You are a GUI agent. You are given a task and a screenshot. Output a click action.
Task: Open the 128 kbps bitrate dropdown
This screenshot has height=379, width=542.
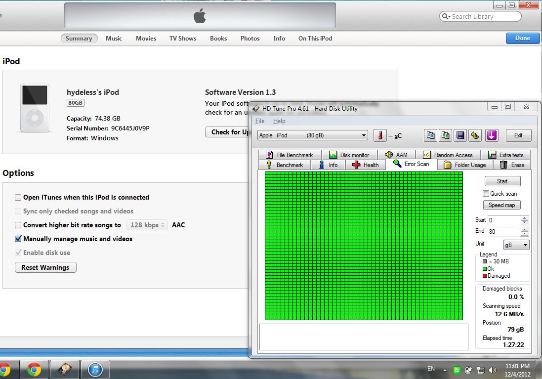147,225
